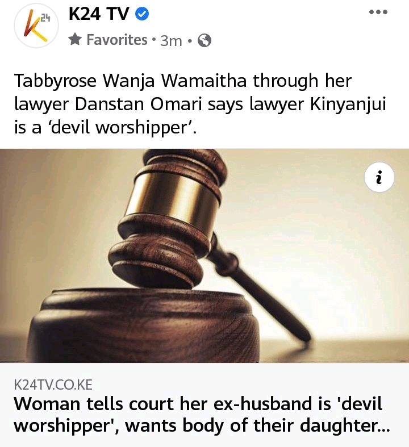Open the K24 TV page name
This screenshot has height=447, width=409.
click(x=99, y=14)
